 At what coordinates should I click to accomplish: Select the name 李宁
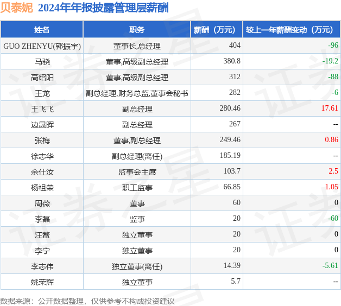click(x=42, y=251)
